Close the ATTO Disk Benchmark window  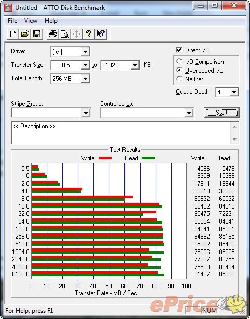234,6
